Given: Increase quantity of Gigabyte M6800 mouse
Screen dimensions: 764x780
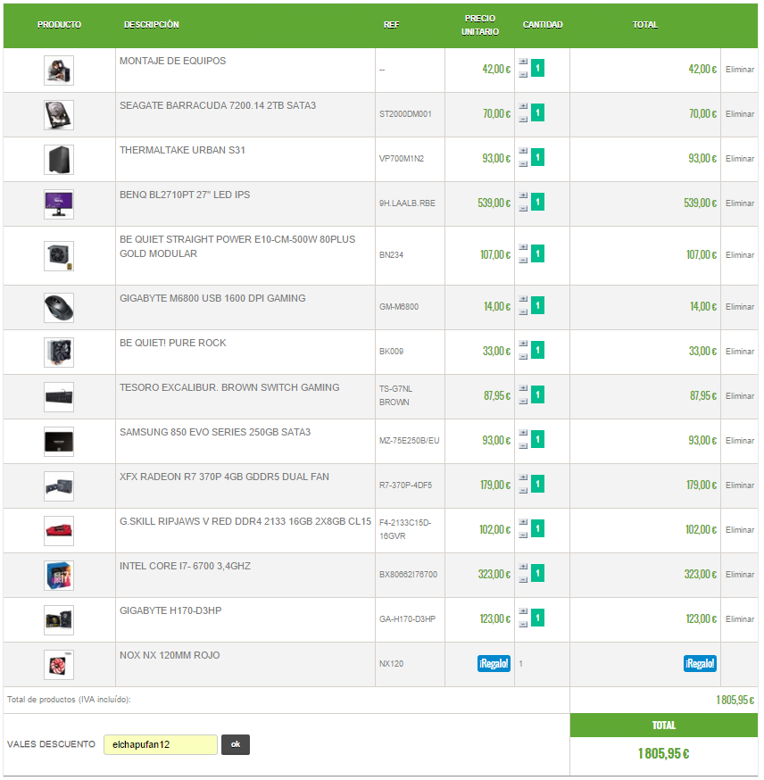Looking at the screenshot, I should pyautogui.click(x=523, y=298).
